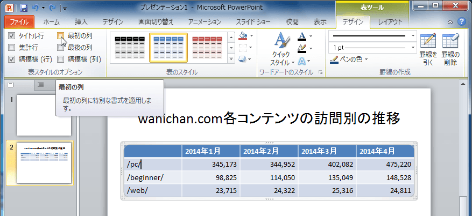The image size is (472, 216).
Task: Click the cell containing 475,220
Action: [x=385, y=164]
